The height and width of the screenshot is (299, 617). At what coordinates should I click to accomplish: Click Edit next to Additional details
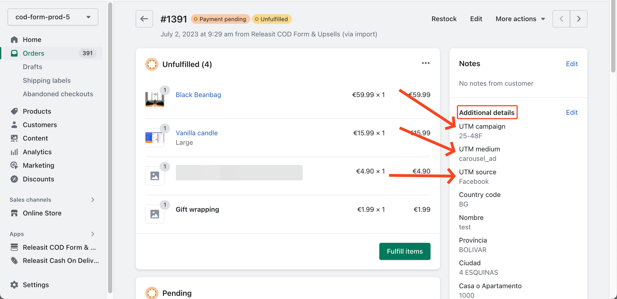click(572, 113)
